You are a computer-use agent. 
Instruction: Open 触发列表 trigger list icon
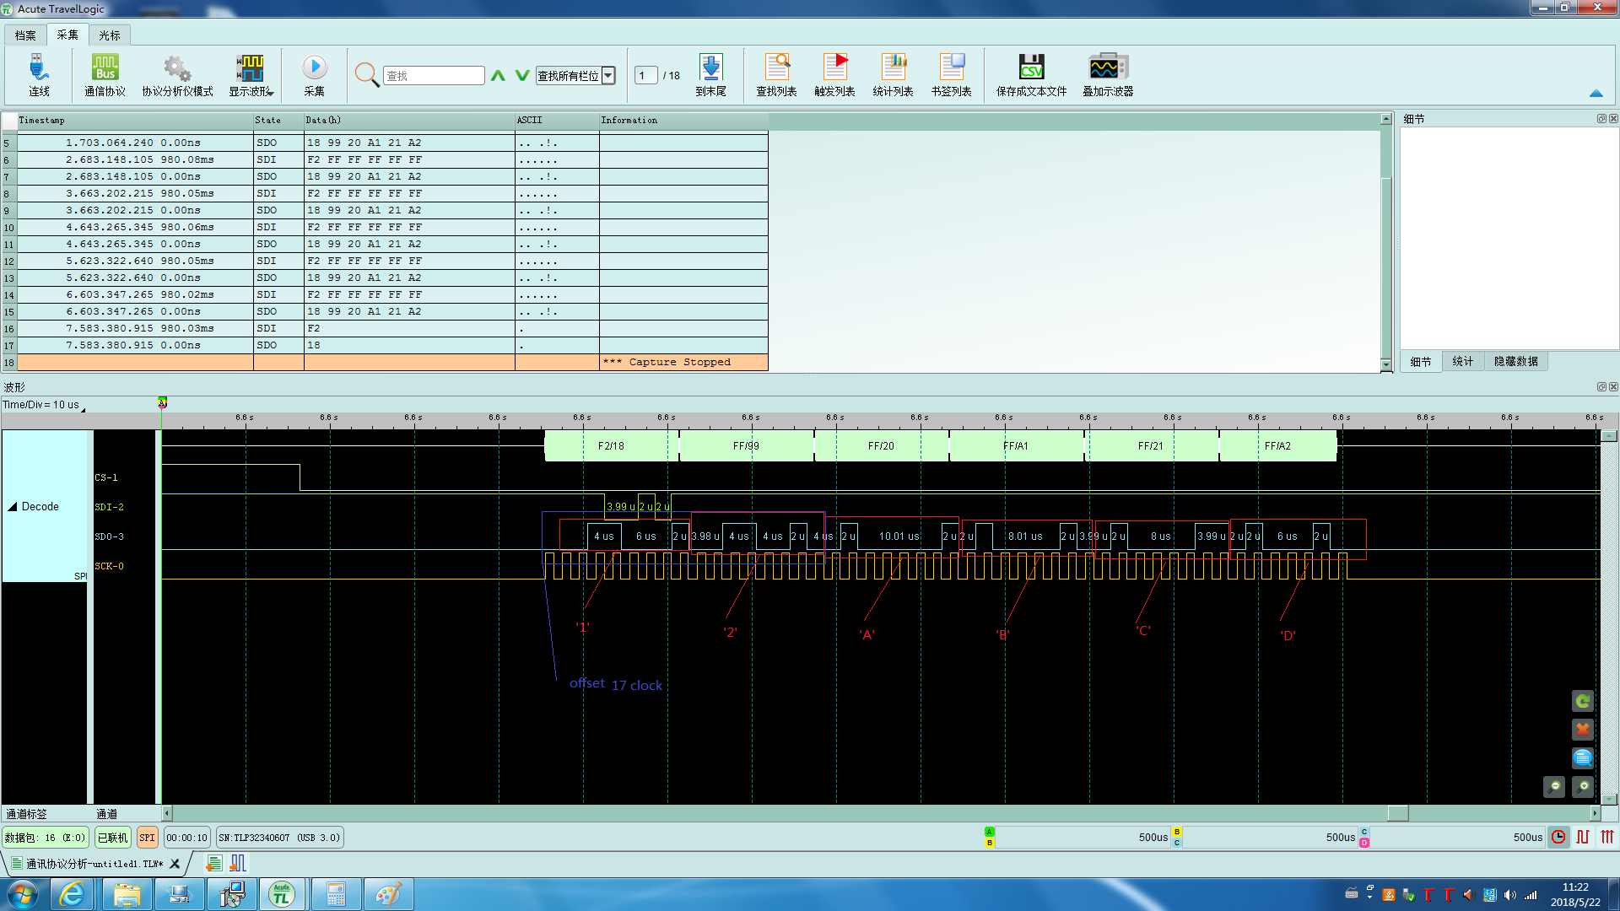[834, 67]
